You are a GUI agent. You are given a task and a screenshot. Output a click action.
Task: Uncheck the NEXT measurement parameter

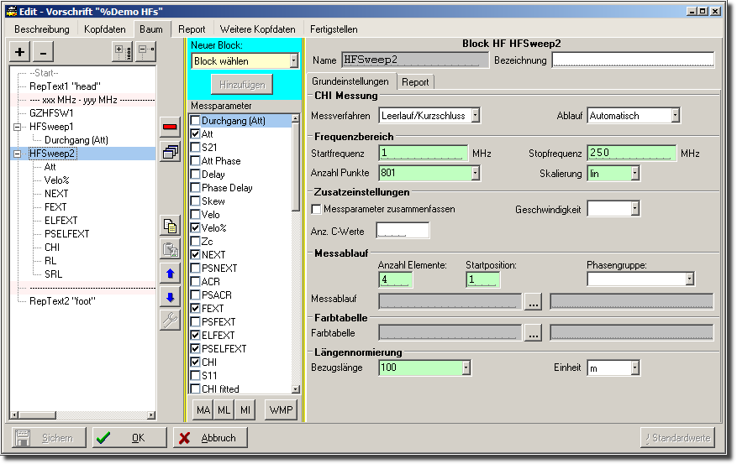click(x=196, y=254)
